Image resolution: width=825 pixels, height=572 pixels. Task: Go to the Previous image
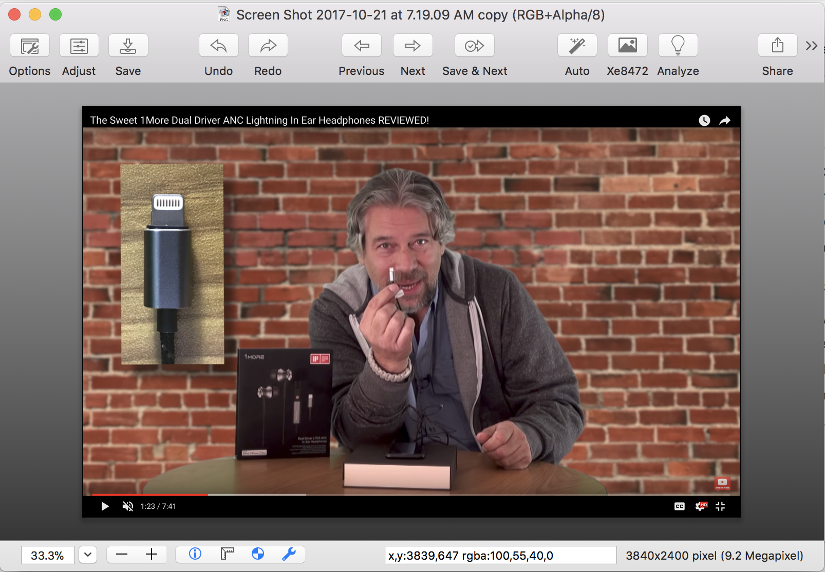(x=361, y=46)
